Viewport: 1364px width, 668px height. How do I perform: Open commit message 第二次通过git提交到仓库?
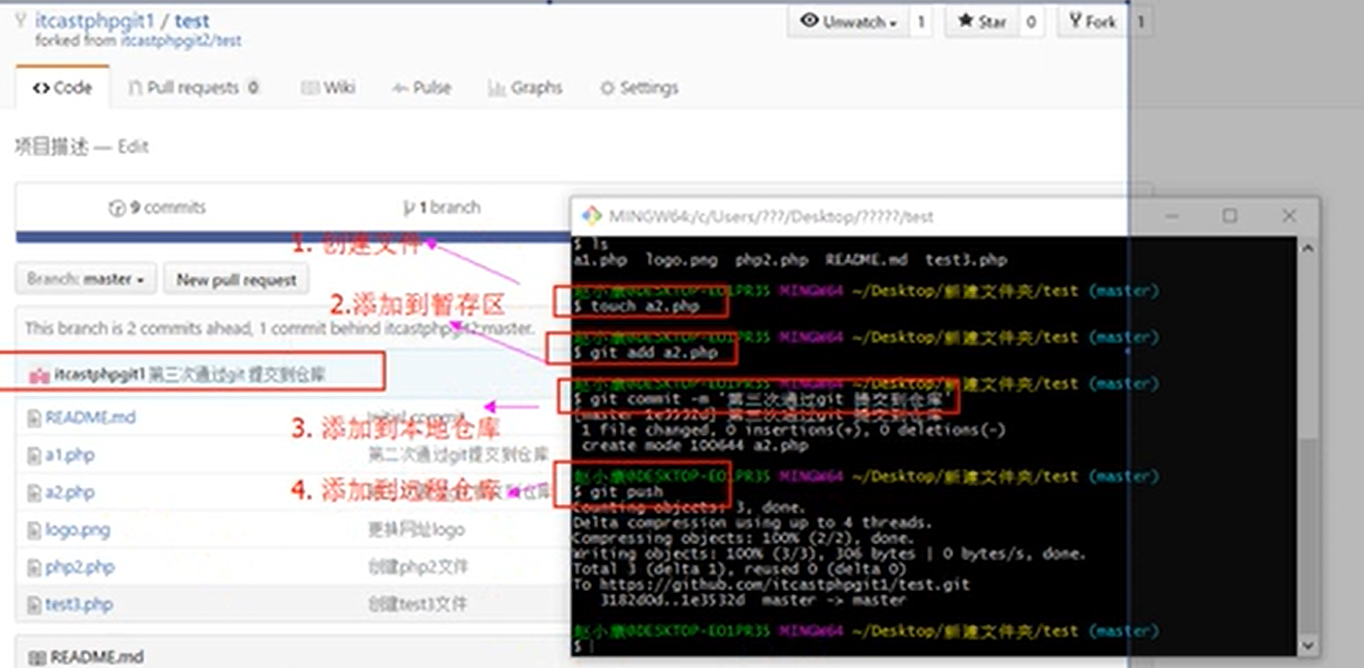click(x=459, y=455)
